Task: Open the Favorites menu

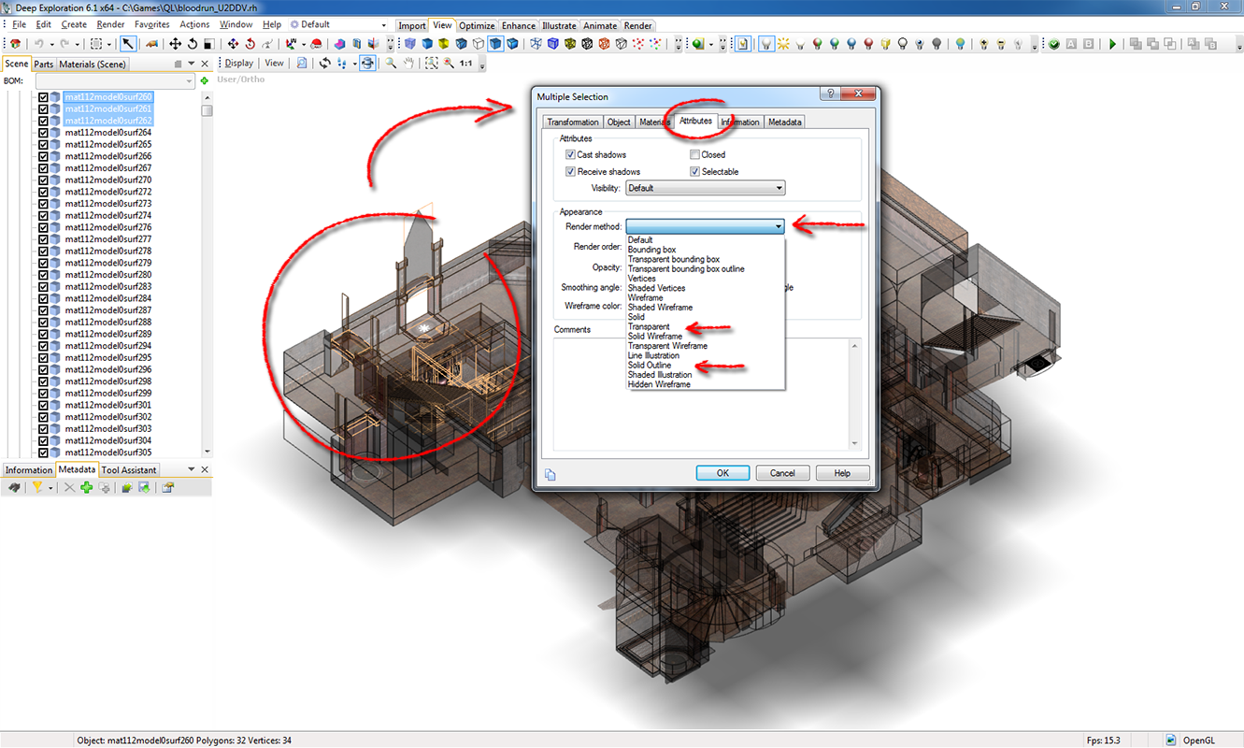Action: click(x=151, y=24)
